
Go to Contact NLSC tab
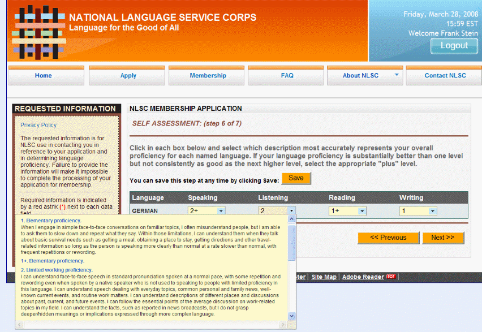click(444, 76)
